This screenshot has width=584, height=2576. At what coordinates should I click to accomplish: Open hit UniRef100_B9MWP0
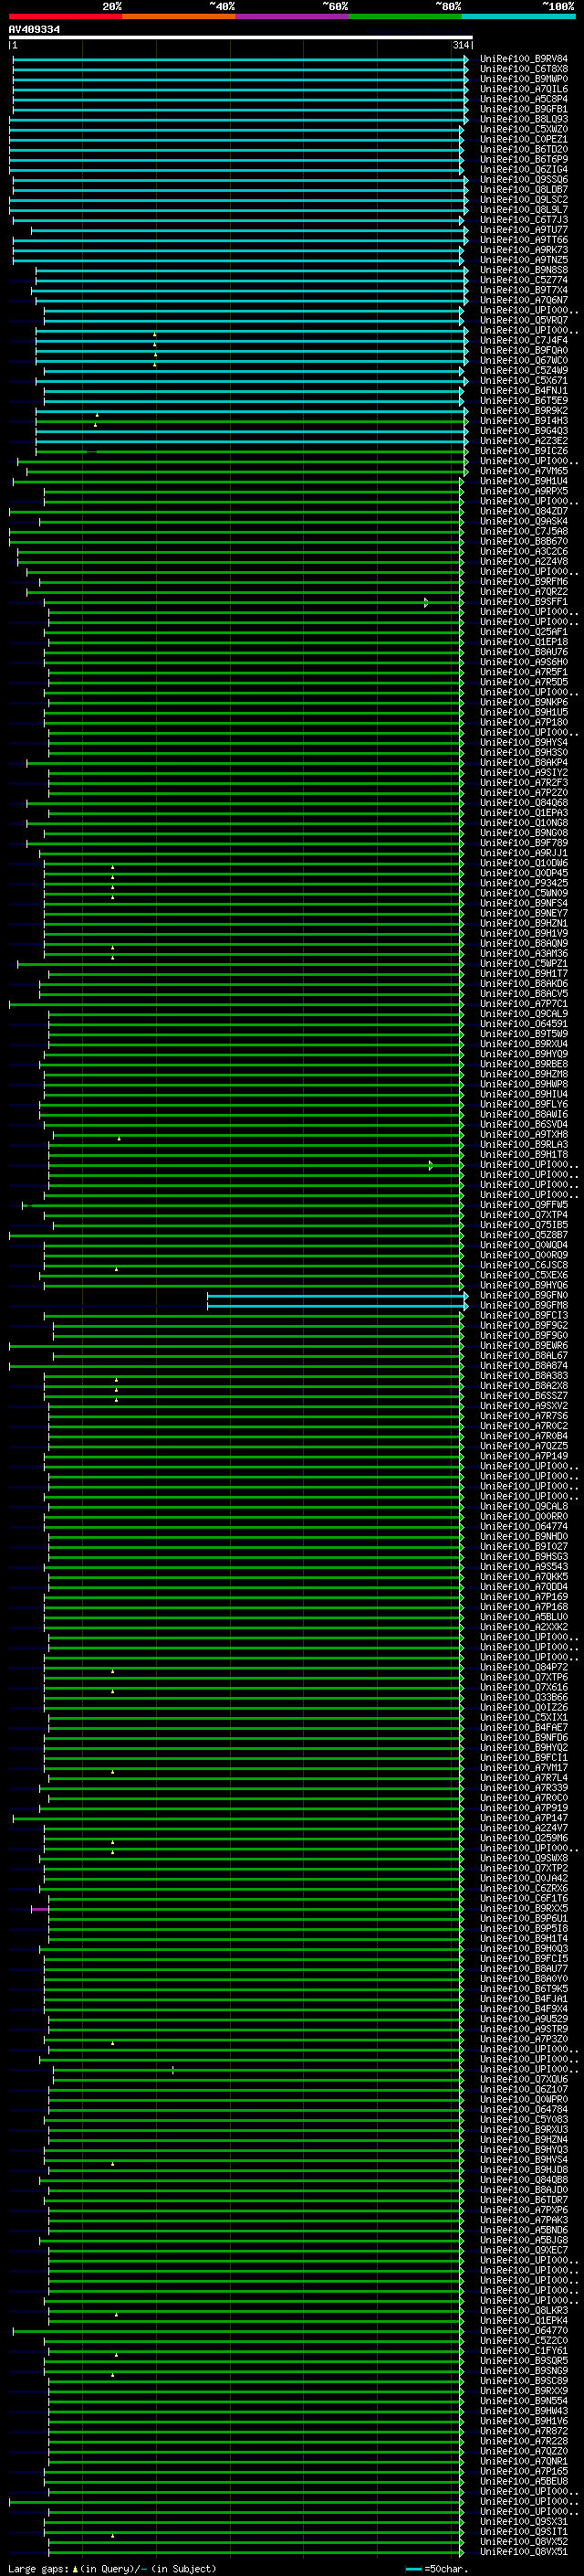523,79
